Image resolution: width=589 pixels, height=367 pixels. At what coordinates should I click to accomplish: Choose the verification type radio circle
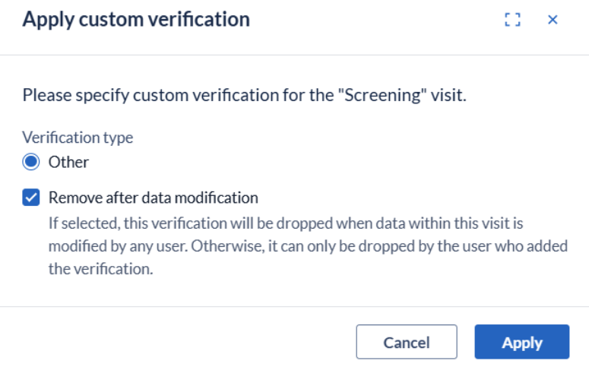tap(31, 162)
